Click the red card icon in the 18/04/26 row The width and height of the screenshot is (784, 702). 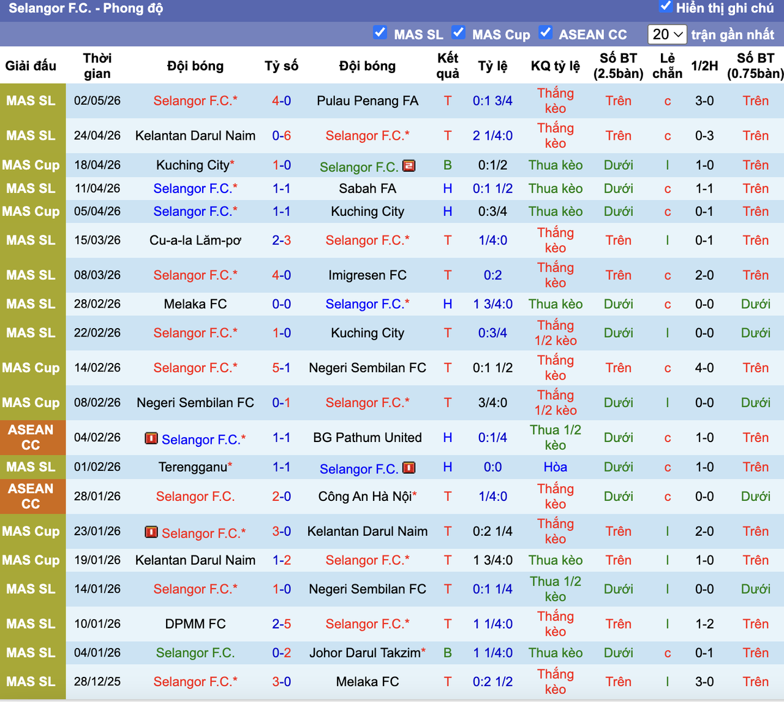click(x=409, y=166)
